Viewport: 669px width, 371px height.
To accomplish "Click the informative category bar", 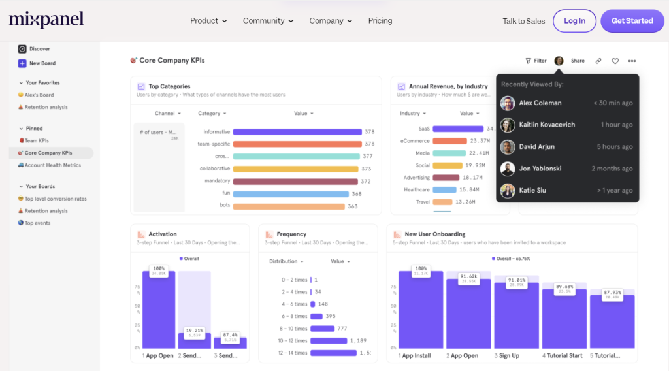I will click(297, 132).
